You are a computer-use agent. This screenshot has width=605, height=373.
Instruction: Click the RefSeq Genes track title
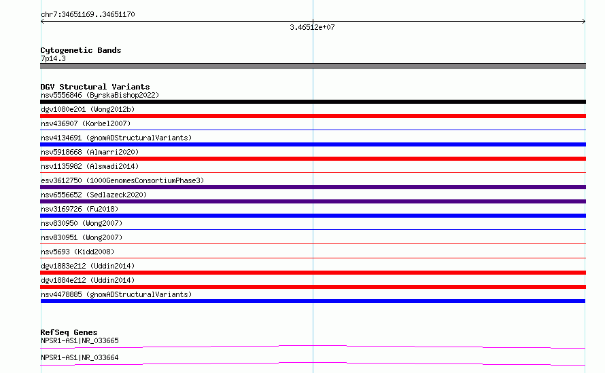tap(69, 332)
